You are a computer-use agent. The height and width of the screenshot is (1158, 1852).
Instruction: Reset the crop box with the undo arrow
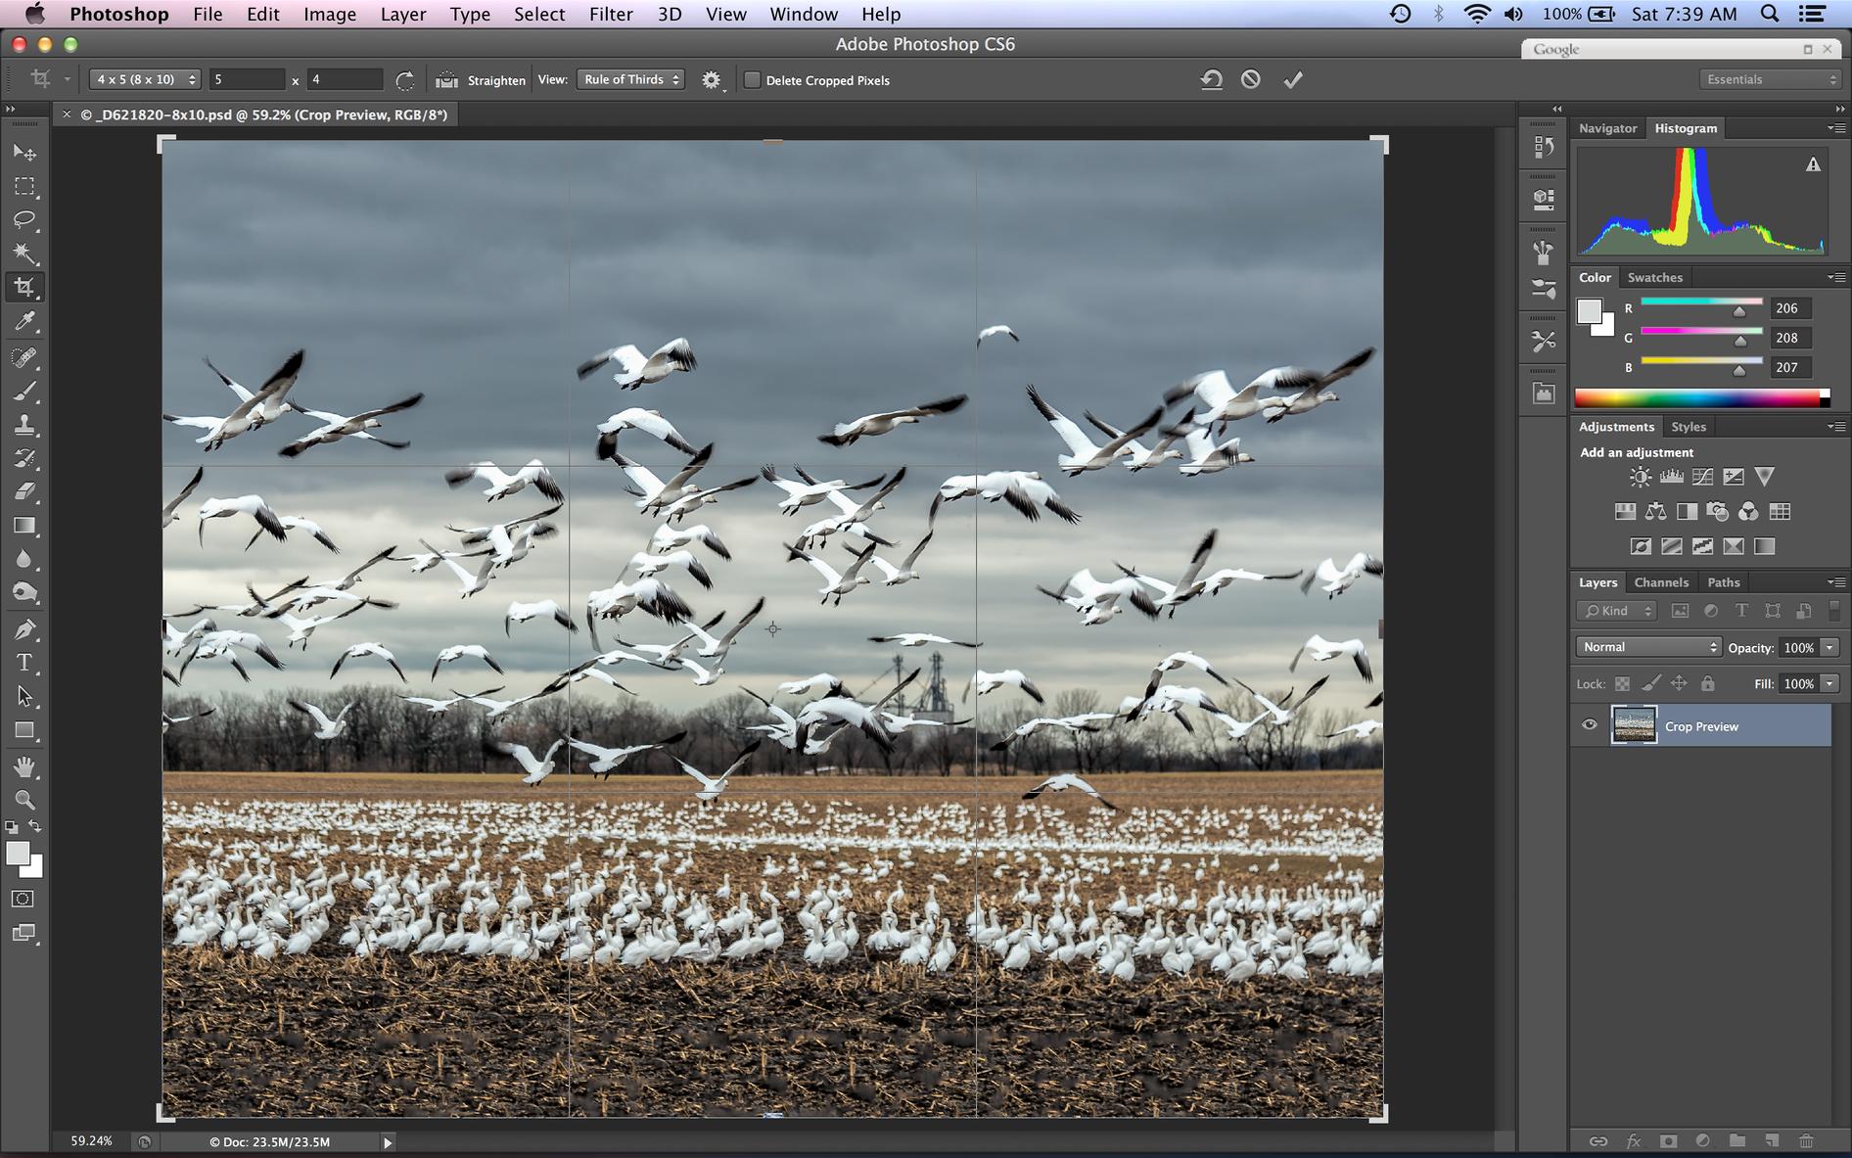tap(1211, 80)
